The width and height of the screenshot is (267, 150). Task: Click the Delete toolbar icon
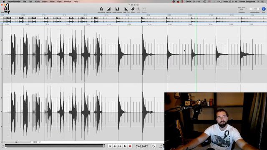144,10
